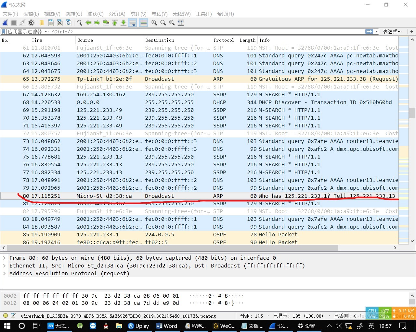Toggle the display filter bookmark icon

3,31
